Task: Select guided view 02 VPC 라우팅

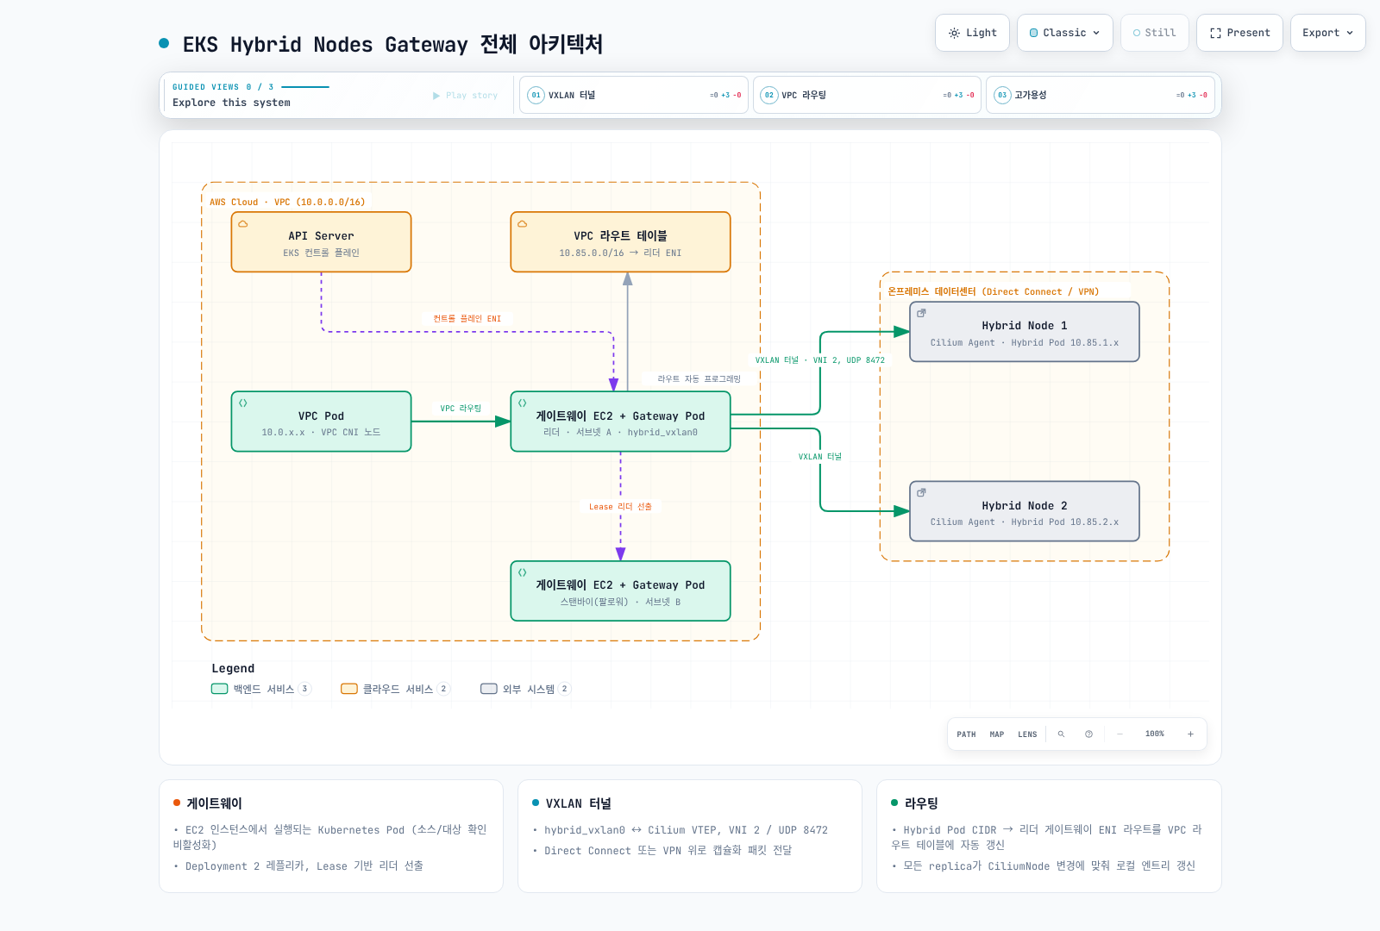Action: coord(867,95)
